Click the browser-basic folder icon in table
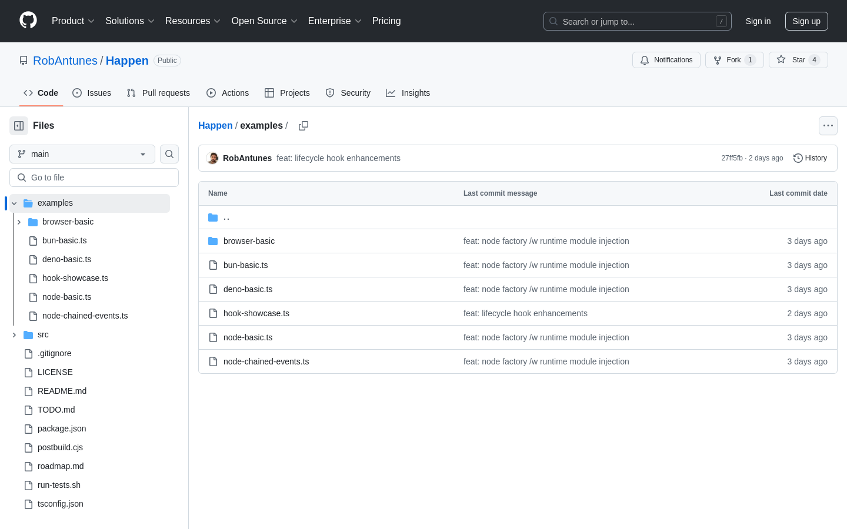 coord(213,241)
